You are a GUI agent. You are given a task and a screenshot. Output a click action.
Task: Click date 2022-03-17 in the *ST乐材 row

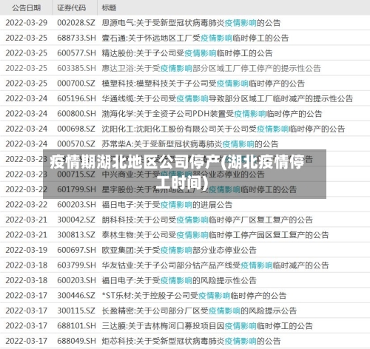(x=27, y=296)
